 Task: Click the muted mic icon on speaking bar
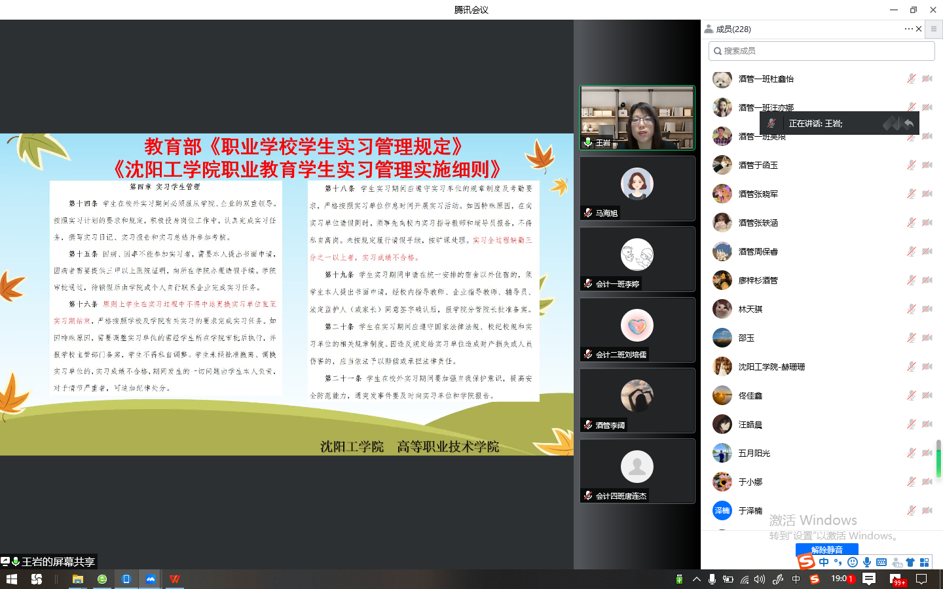pos(771,123)
